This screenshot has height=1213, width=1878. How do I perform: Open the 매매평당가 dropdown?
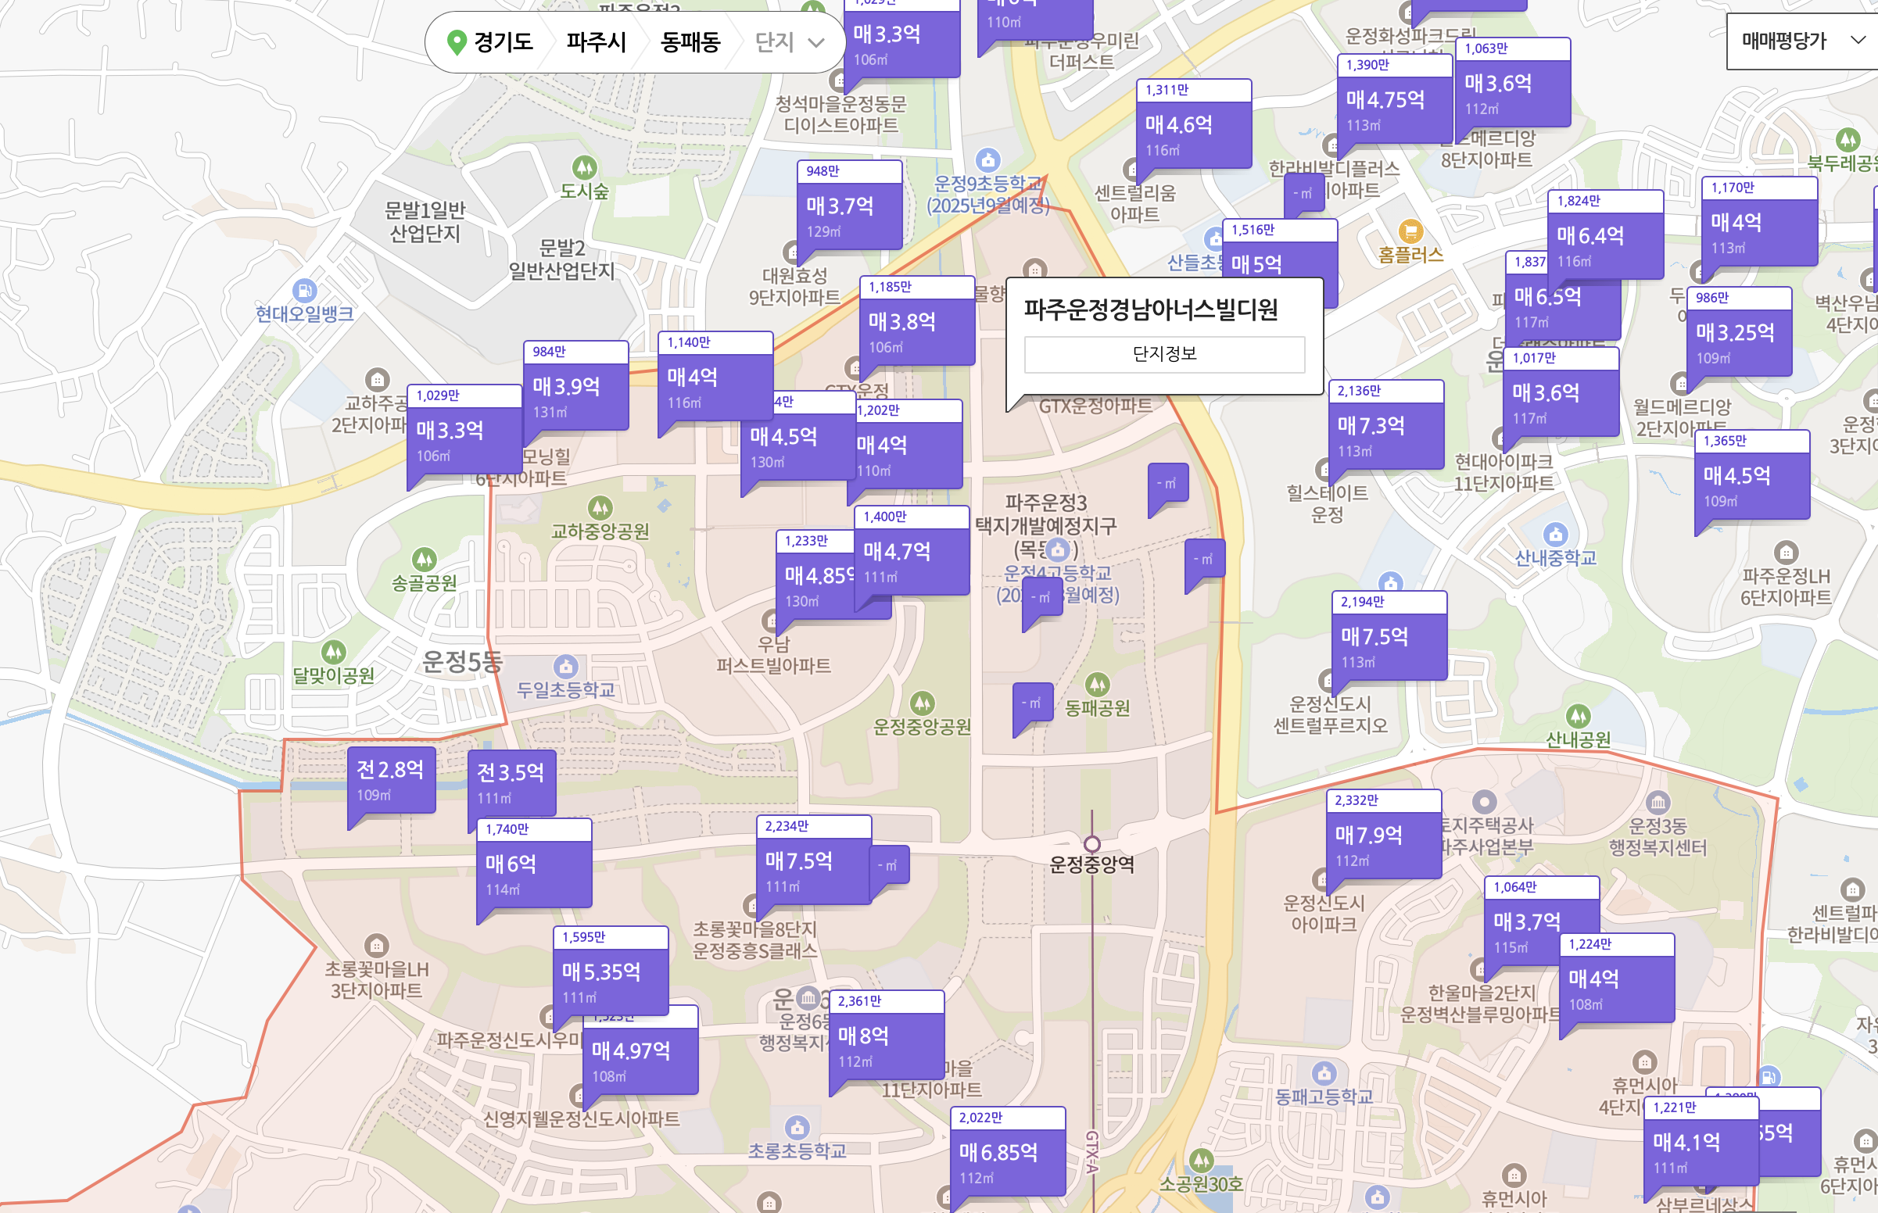click(1801, 41)
